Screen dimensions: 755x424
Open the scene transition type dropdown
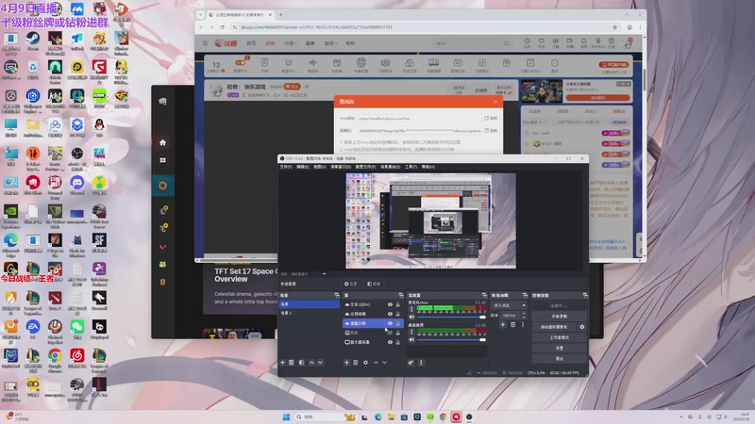coord(510,305)
